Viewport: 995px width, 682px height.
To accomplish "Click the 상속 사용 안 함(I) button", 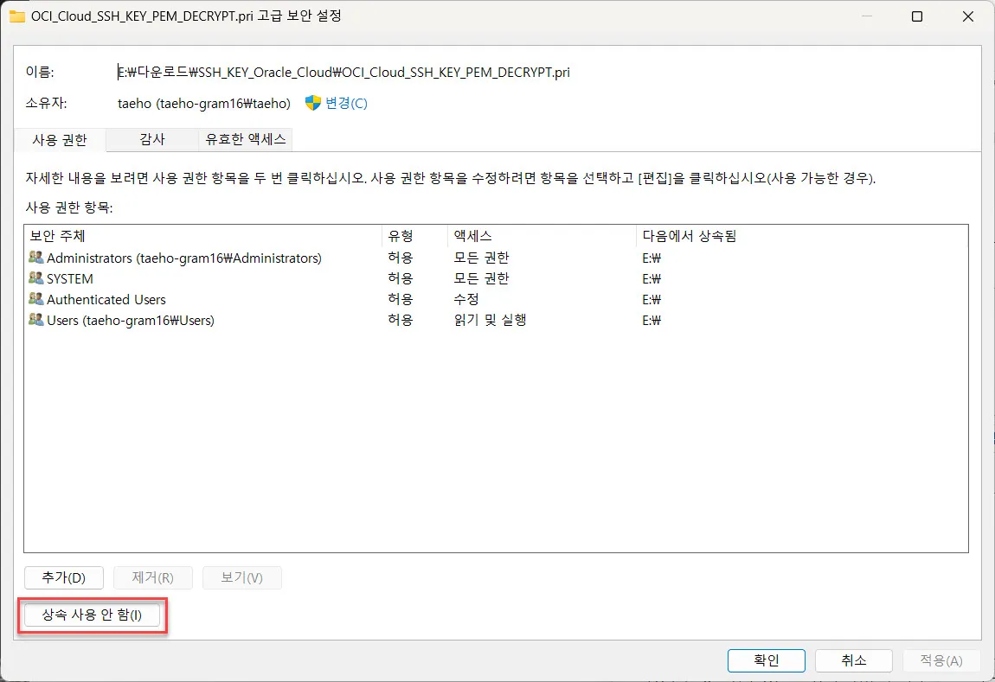I will [91, 615].
